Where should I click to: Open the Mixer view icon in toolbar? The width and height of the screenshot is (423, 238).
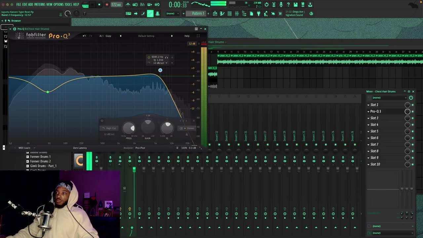pos(237,14)
